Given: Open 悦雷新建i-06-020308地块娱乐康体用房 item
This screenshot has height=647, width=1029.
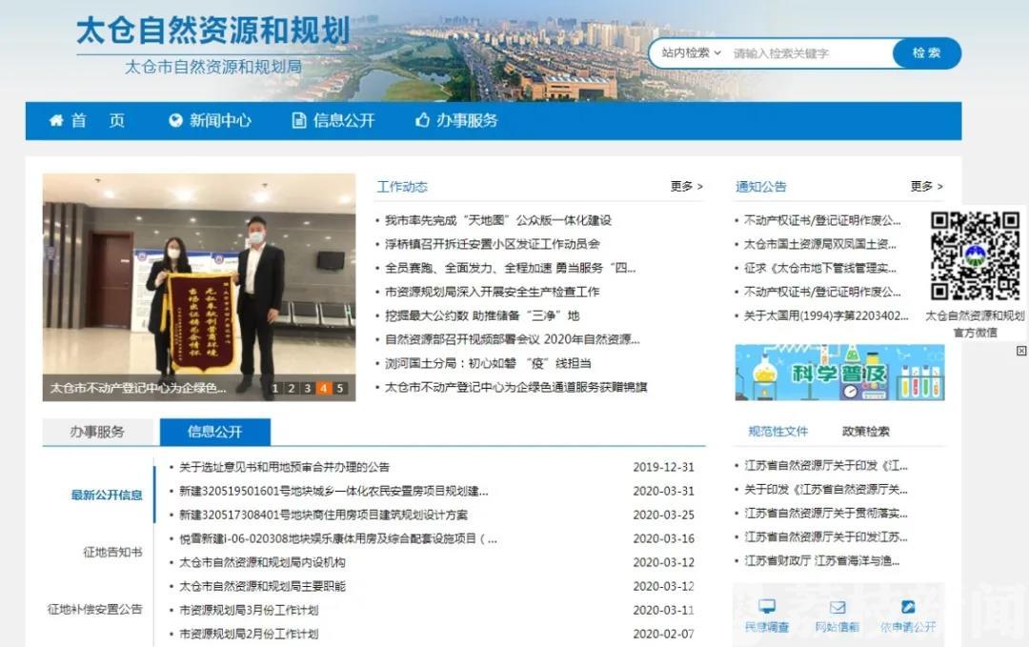Looking at the screenshot, I should tap(338, 538).
